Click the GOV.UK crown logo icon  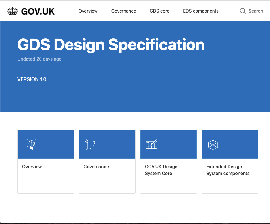13,11
